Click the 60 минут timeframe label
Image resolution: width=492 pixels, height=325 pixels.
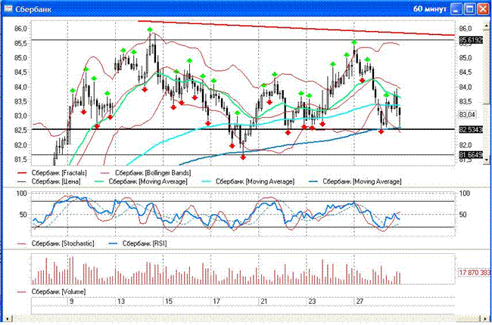(x=430, y=9)
